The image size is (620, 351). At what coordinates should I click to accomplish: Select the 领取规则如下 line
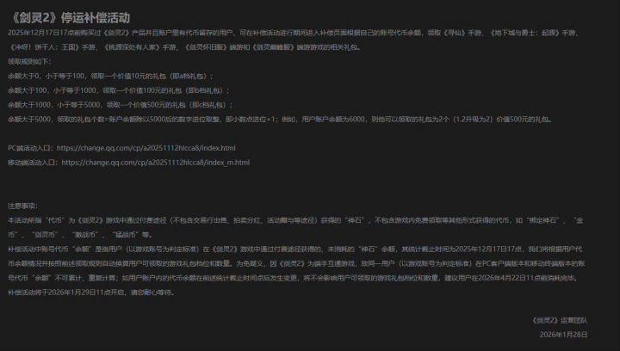[29, 62]
